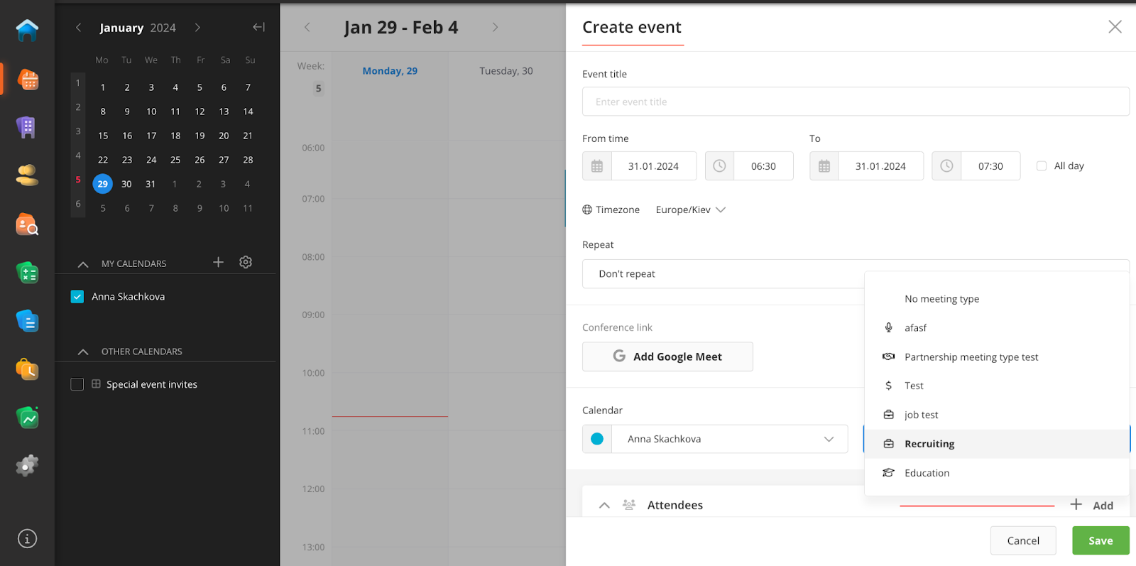
Task: Open the home icon in sidebar
Action: (x=27, y=31)
